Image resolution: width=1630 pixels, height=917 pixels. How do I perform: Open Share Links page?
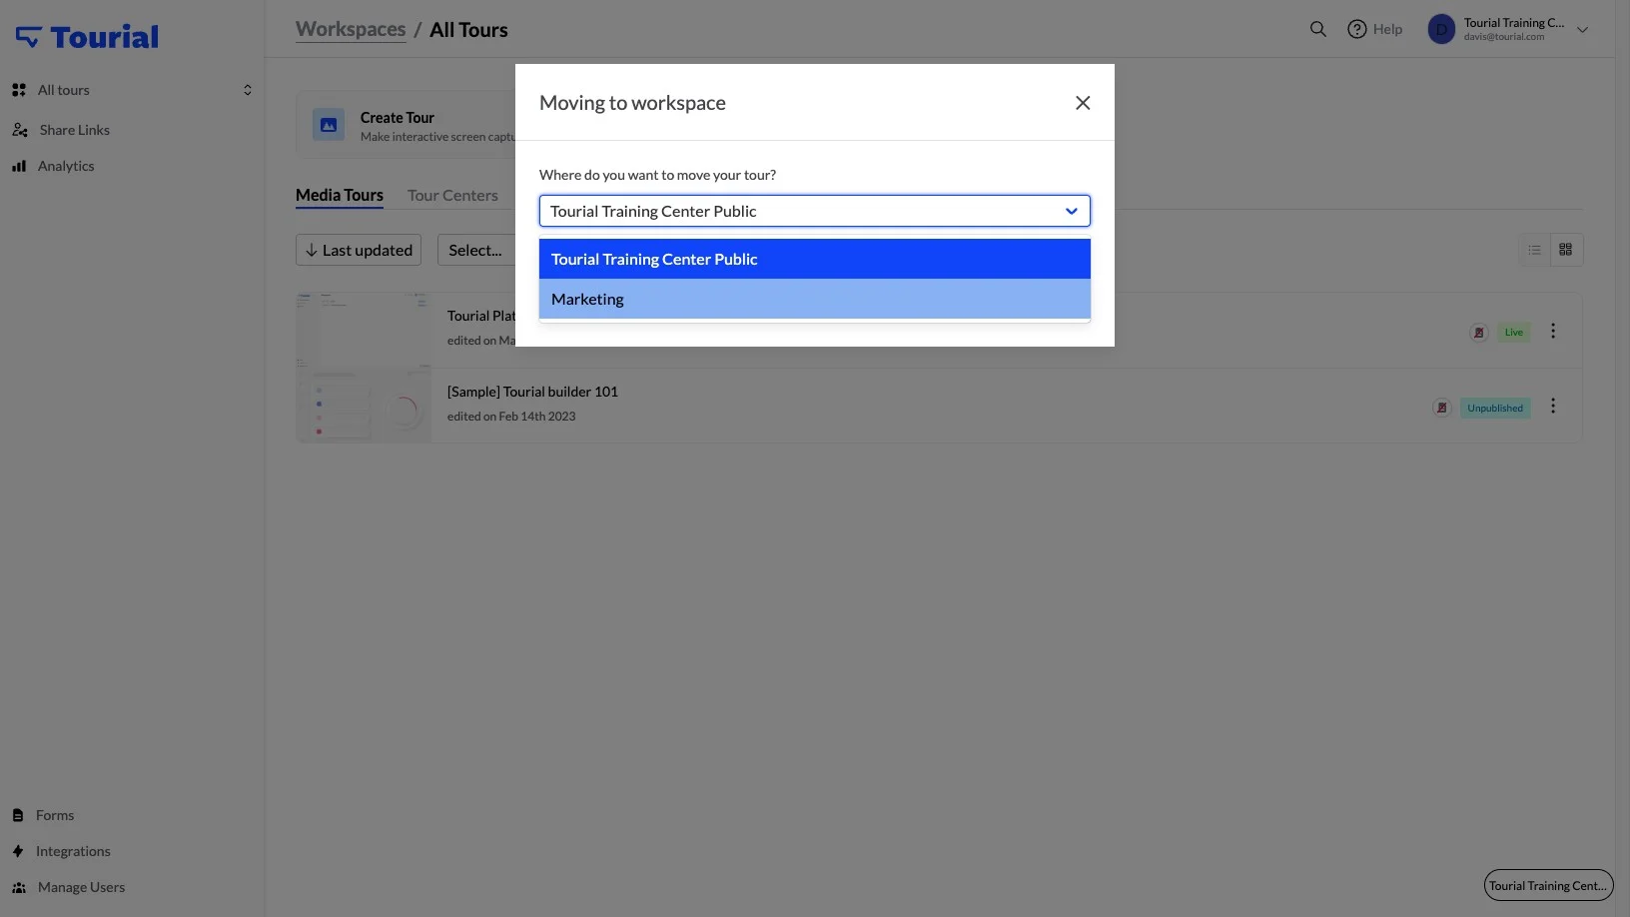(75, 130)
